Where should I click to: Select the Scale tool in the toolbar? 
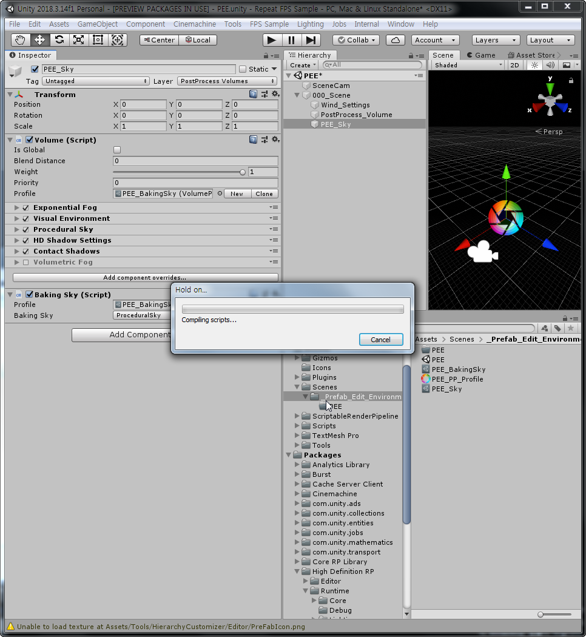(x=78, y=40)
